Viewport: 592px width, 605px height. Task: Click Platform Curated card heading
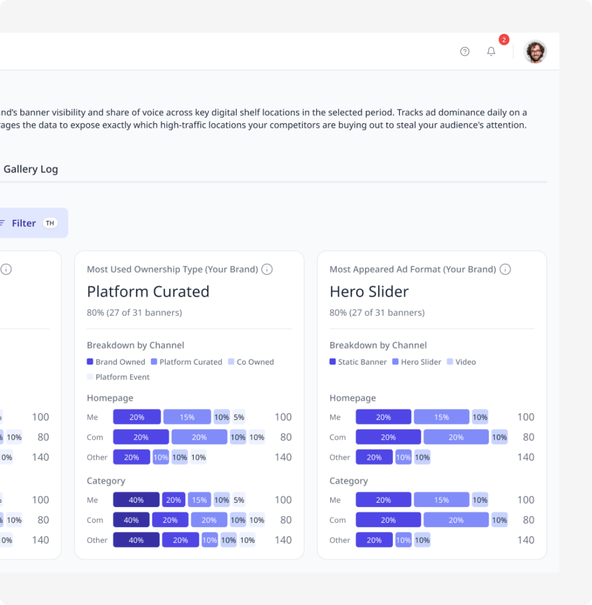pyautogui.click(x=148, y=292)
